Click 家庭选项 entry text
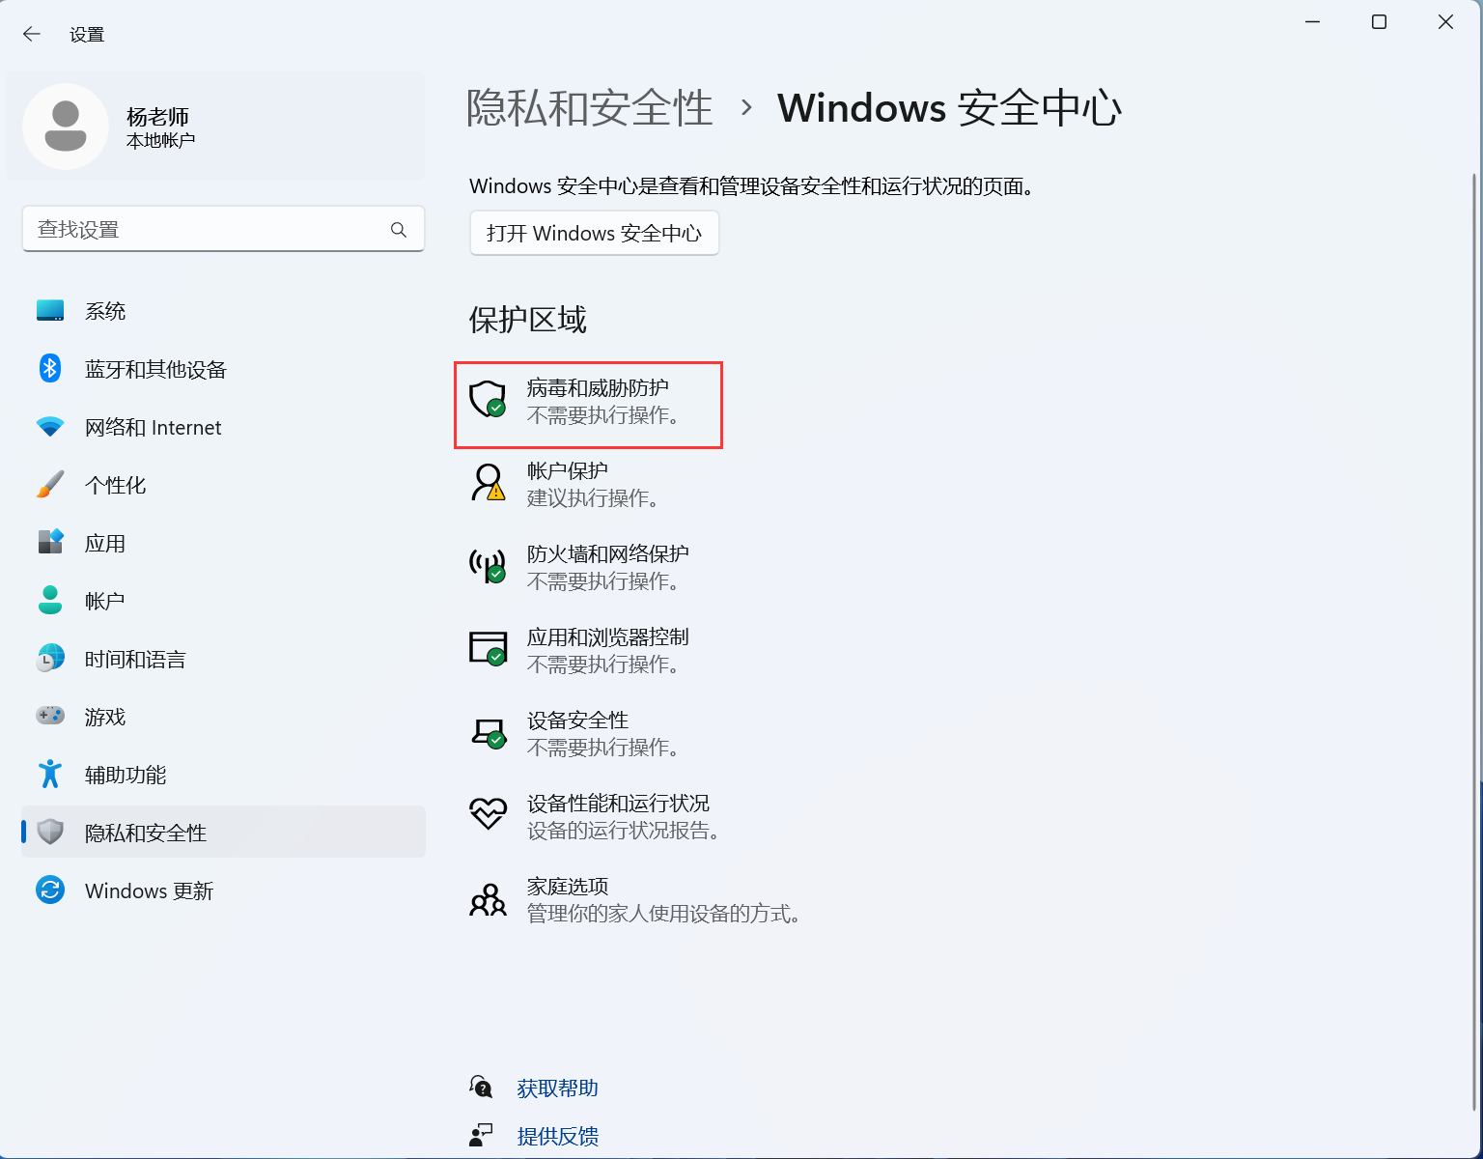 point(568,886)
